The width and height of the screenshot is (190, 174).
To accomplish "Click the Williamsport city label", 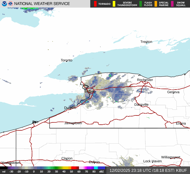I will 170,157.
